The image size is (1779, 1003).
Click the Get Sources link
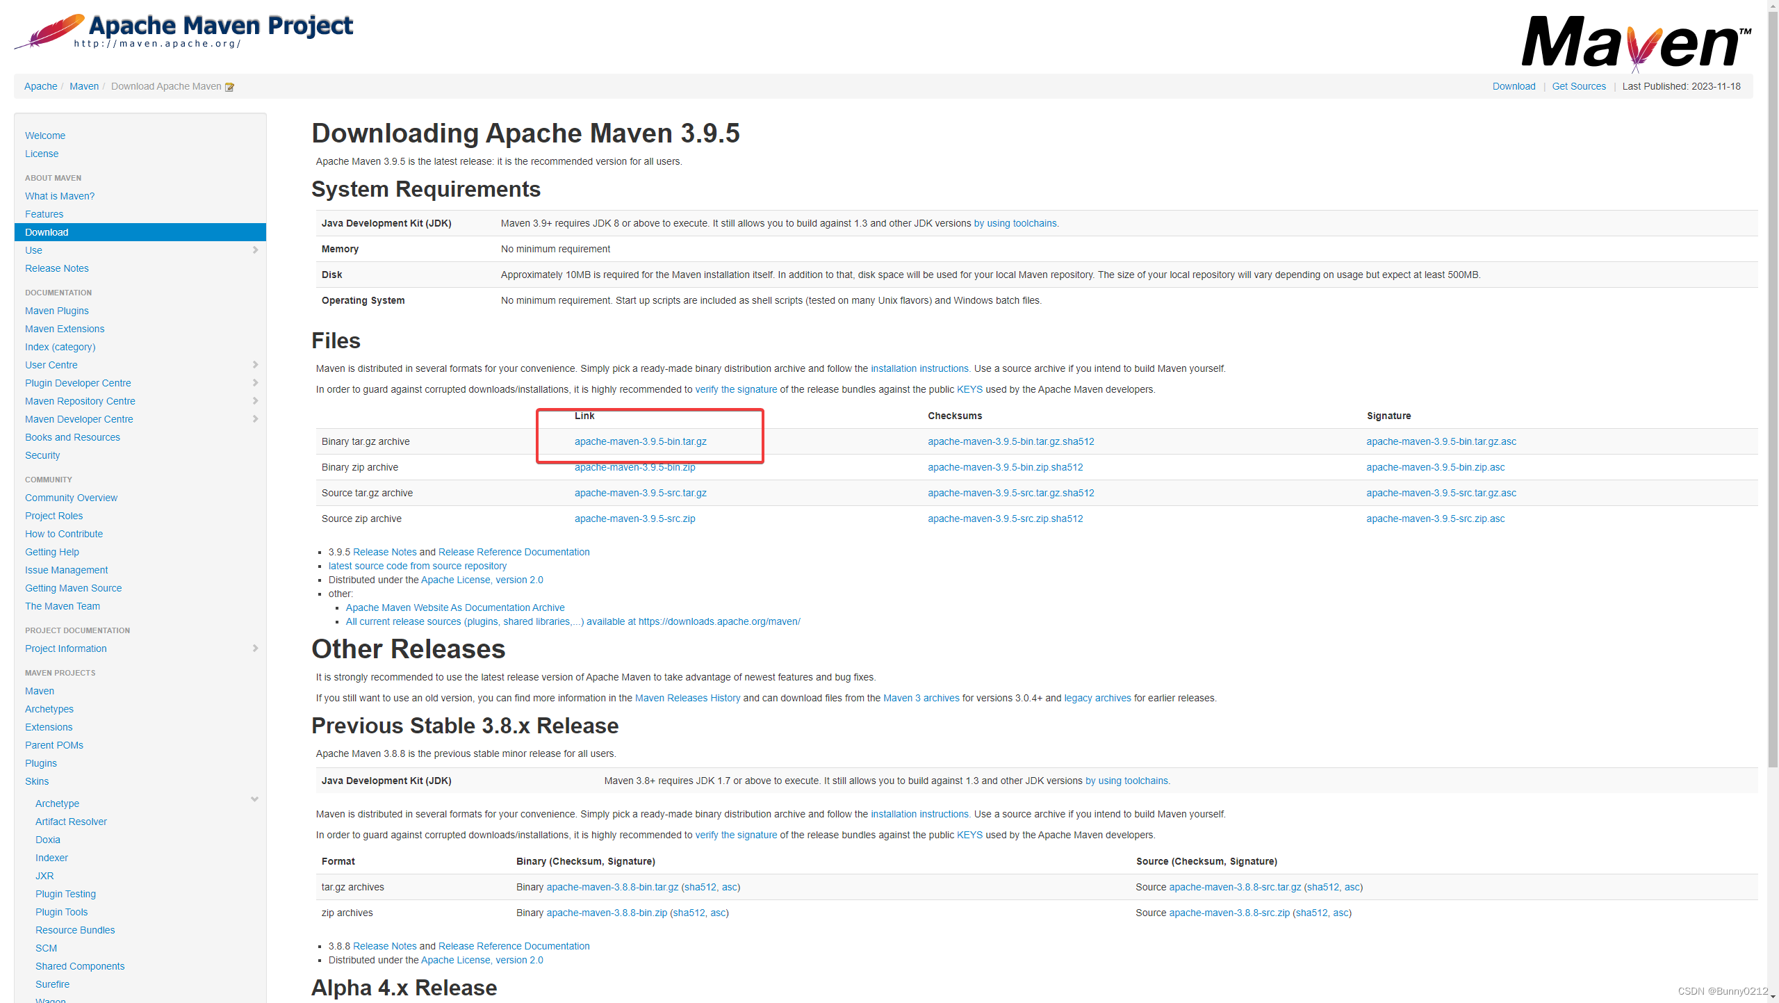(1579, 86)
